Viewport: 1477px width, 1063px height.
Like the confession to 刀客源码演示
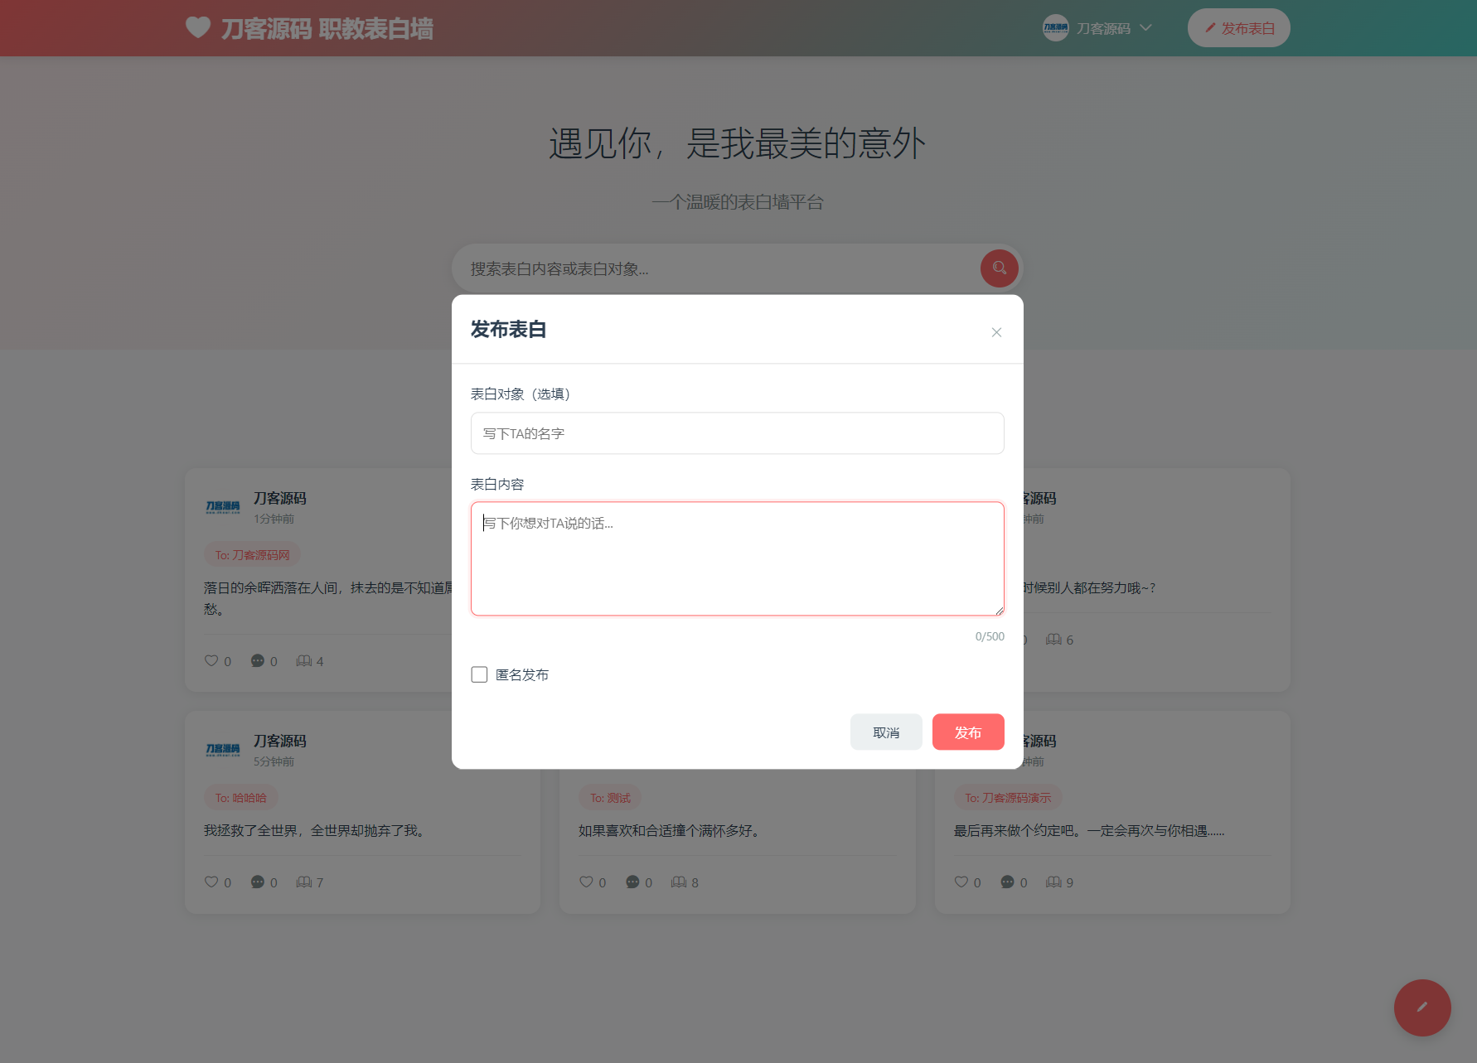[x=961, y=882]
